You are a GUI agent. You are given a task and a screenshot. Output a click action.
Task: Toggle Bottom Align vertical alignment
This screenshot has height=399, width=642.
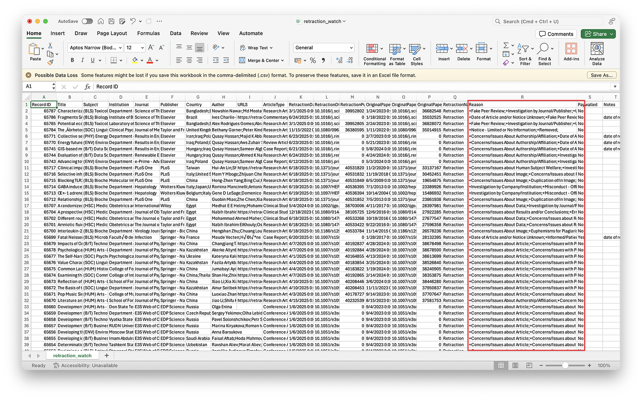coord(200,48)
